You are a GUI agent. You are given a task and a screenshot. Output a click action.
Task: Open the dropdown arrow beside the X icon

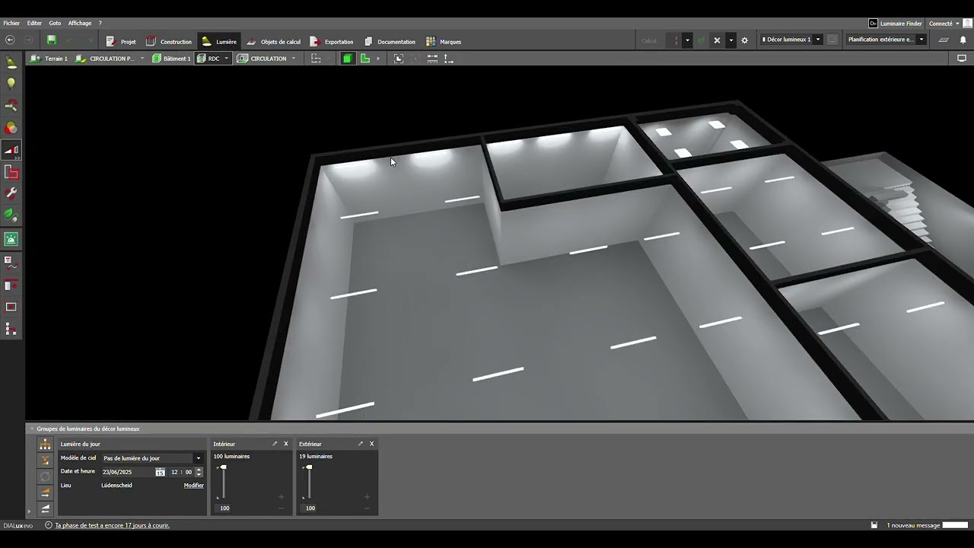pos(730,40)
